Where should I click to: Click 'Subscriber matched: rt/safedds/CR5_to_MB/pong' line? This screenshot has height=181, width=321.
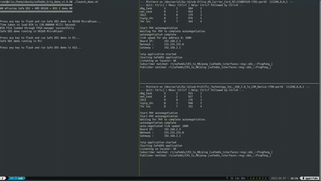[206, 64]
